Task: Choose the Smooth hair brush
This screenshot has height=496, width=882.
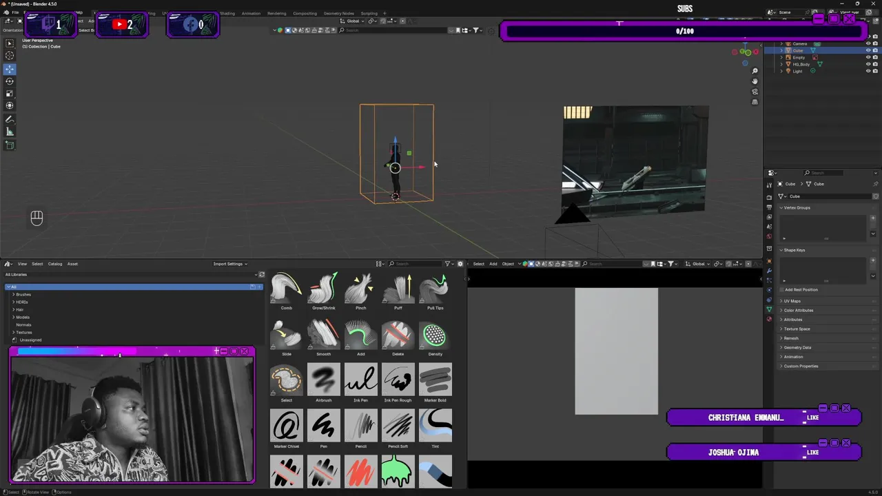Action: tap(324, 338)
